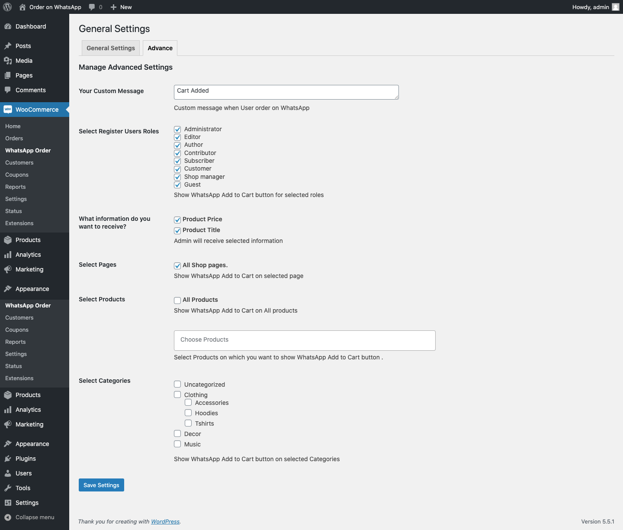Open WhatsApp Order under WooCommerce
This screenshot has width=623, height=530.
(28, 150)
